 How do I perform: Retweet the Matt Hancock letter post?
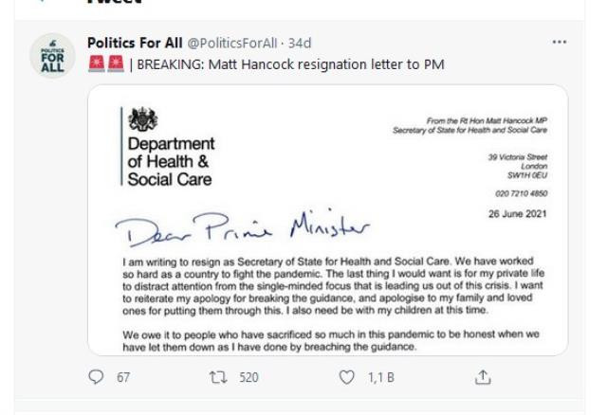217,379
